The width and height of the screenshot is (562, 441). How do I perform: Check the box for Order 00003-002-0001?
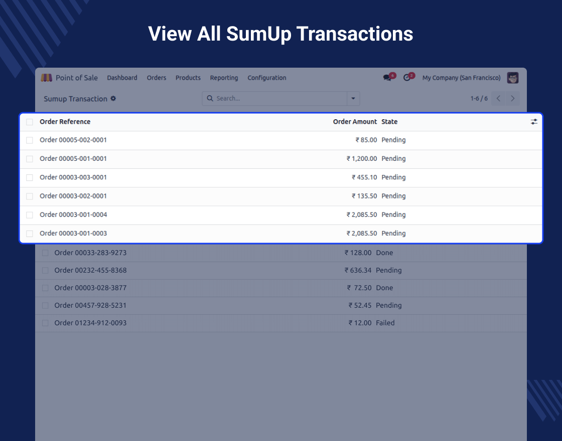point(30,196)
